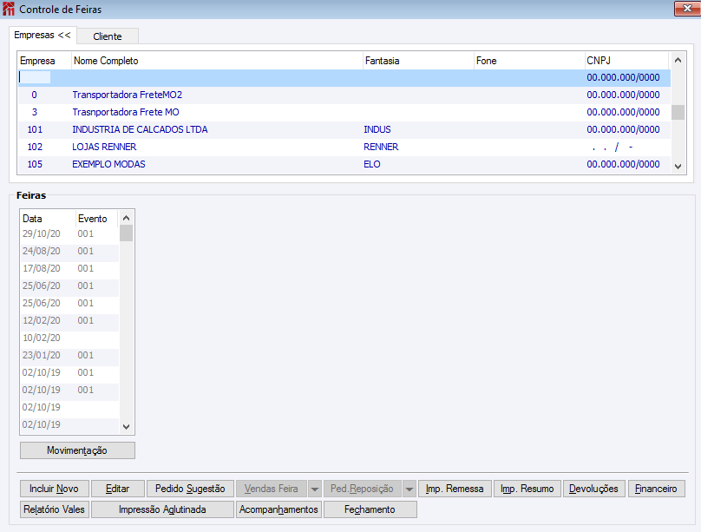Open dropdown arrow next to Vendas Feira
The width and height of the screenshot is (701, 532).
click(x=315, y=489)
